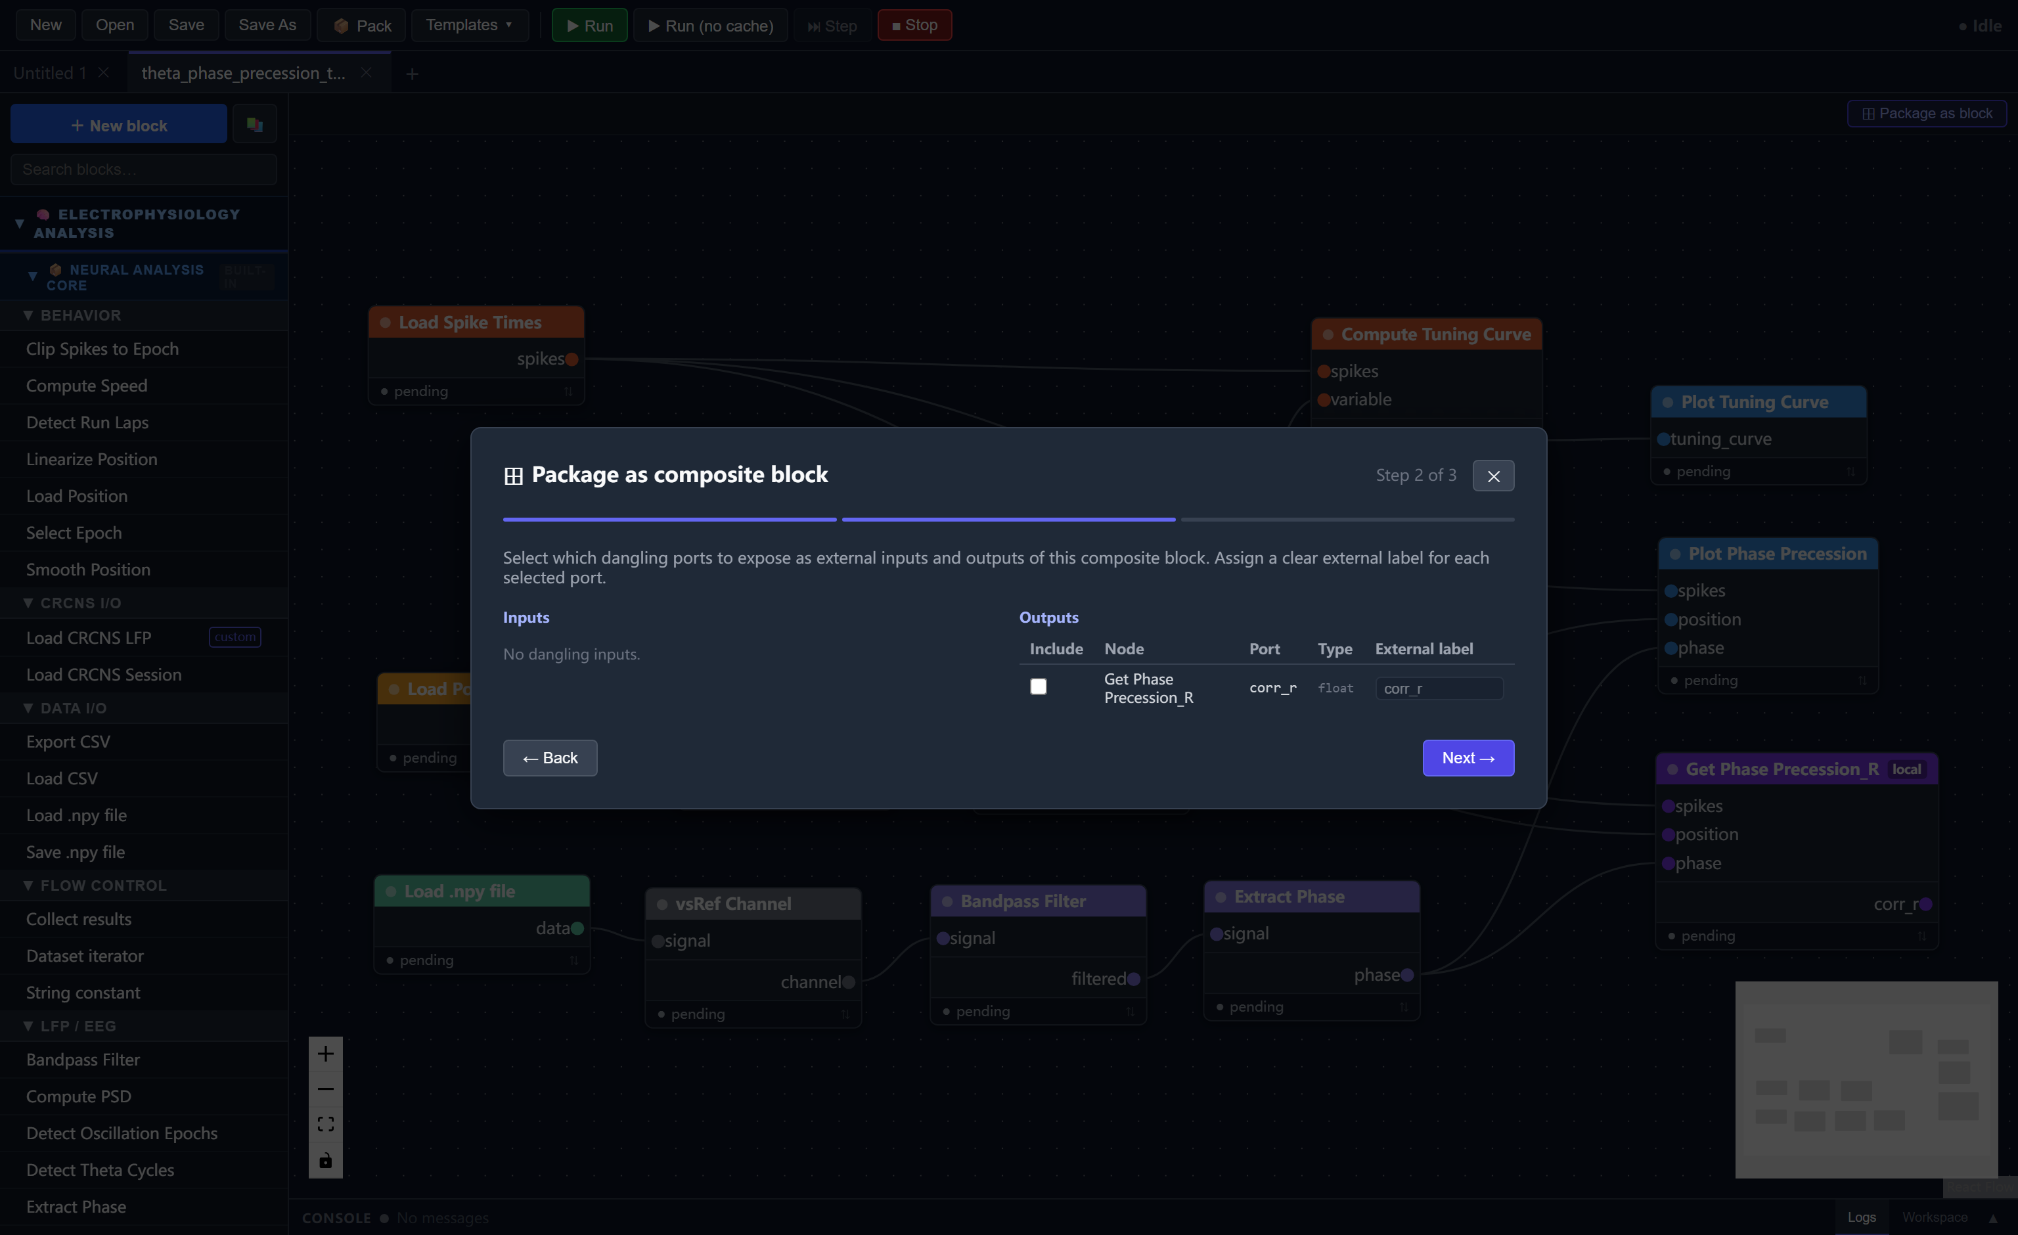Click the corr_r output port on Get Phase Precession_R

pyautogui.click(x=1925, y=904)
